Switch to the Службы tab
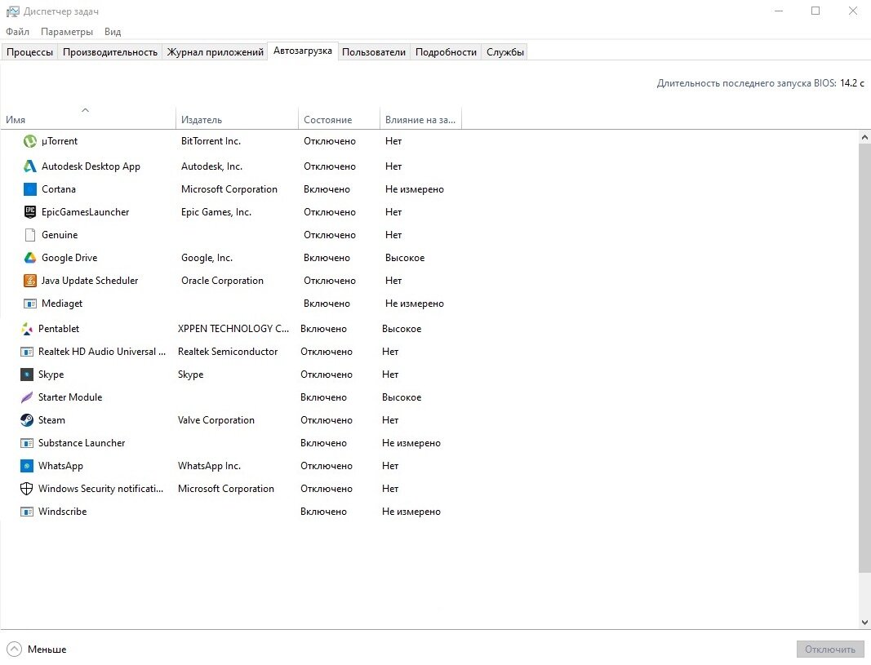This screenshot has width=871, height=665. 505,52
